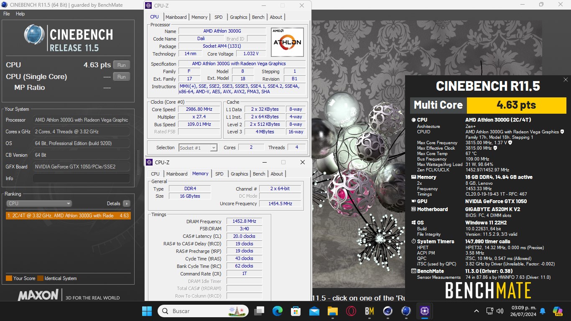Click the Core Voltage value 1.032 V
This screenshot has width=571, height=321.
(x=251, y=53)
